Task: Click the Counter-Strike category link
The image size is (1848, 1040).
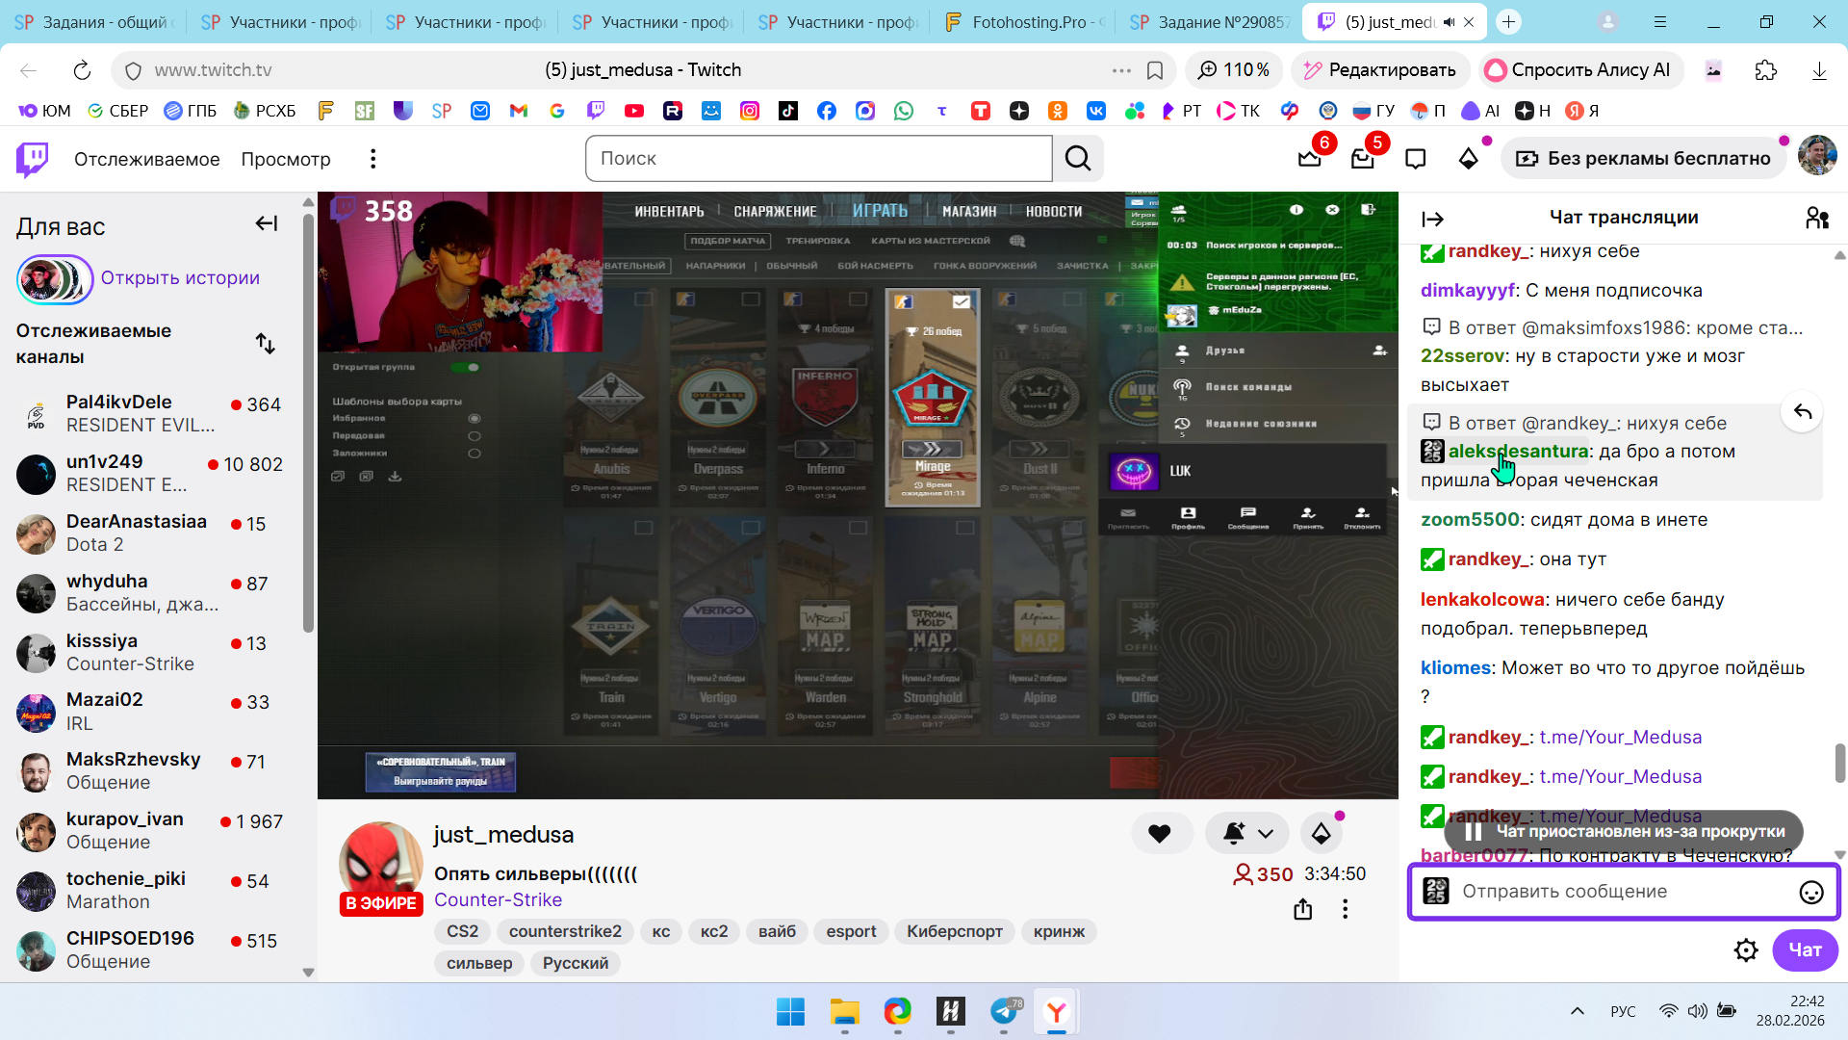Action: tap(498, 899)
